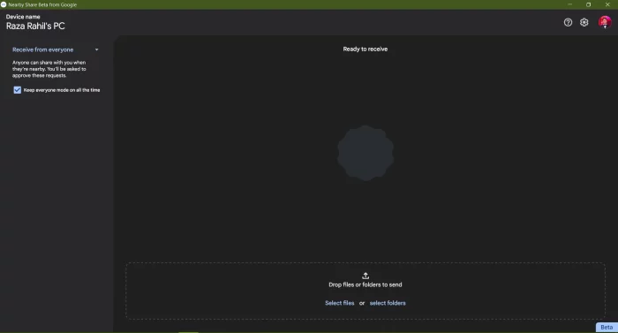The image size is (618, 333).
Task: Open the settings gear icon
Action: click(584, 22)
